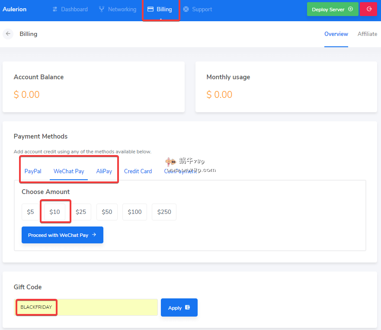Select the $250 amount option
The image size is (381, 330).
(x=164, y=212)
